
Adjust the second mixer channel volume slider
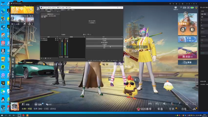click(67, 48)
